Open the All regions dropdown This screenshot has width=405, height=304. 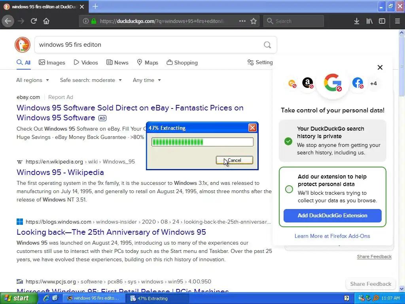click(32, 80)
